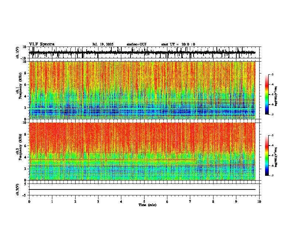Click the "8" kHz tick on ch.1 spectrogram
The image size is (292, 226).
pyautogui.click(x=26, y=73)
